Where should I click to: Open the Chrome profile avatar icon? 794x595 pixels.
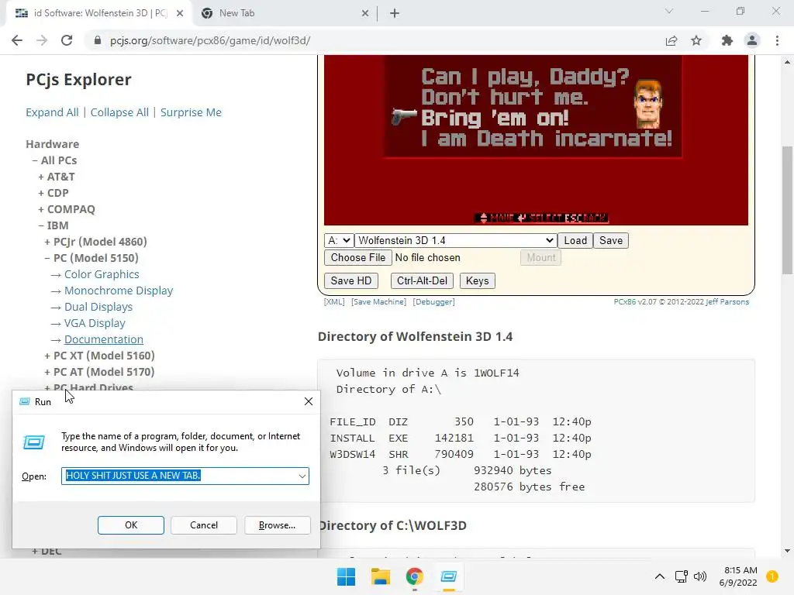click(752, 40)
